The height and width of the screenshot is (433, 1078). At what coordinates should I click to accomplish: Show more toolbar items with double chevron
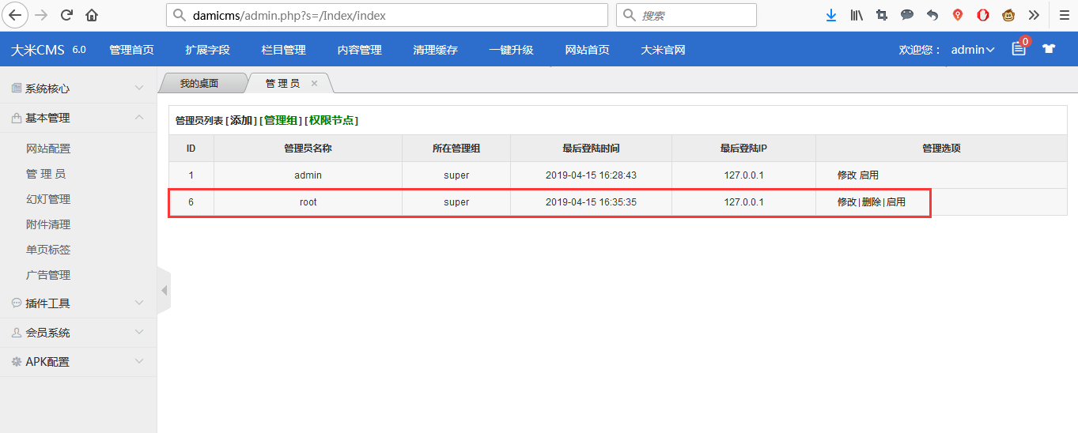[1034, 15]
